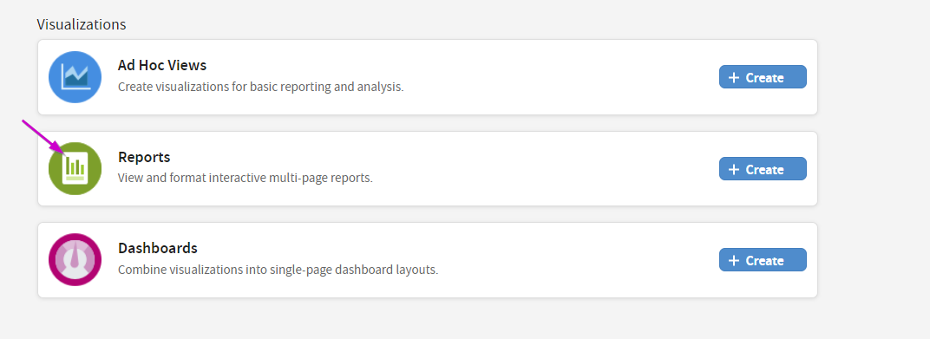Screen dimensions: 930x339
Task: Create a new Dashboard
Action: pos(763,259)
